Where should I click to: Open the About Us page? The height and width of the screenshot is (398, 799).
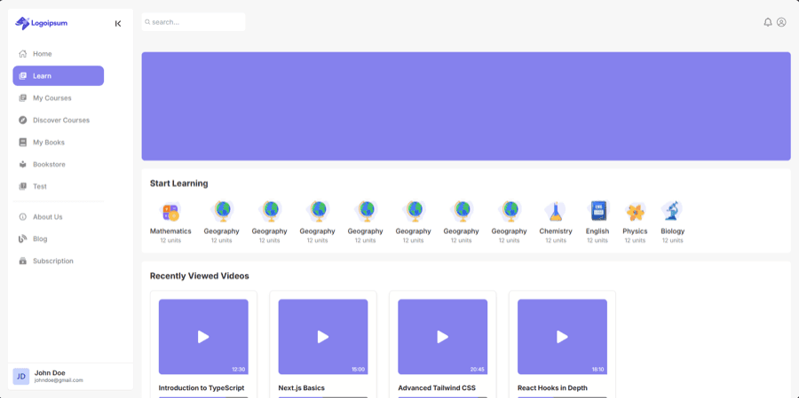[x=58, y=217]
